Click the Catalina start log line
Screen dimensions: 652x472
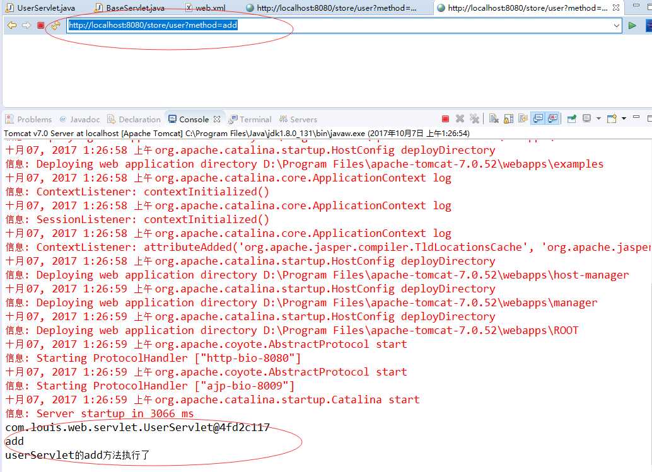coord(212,400)
